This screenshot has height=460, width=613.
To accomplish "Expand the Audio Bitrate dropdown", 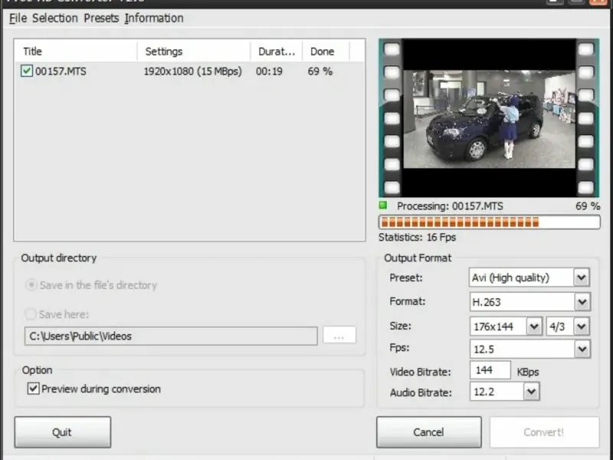I will (531, 392).
